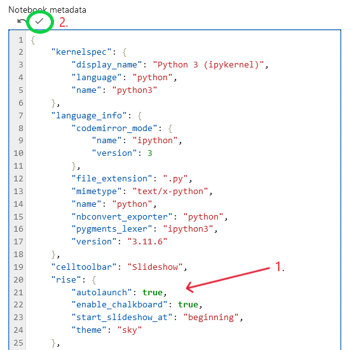
Task: Place cursor on enable_chalkboard true value
Action: pos(188,305)
